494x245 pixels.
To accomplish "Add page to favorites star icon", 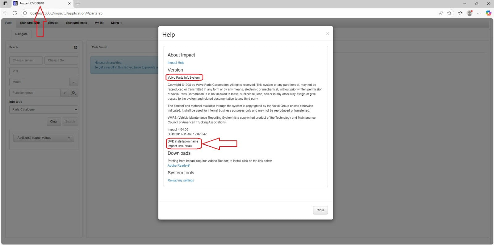I will click(x=449, y=13).
